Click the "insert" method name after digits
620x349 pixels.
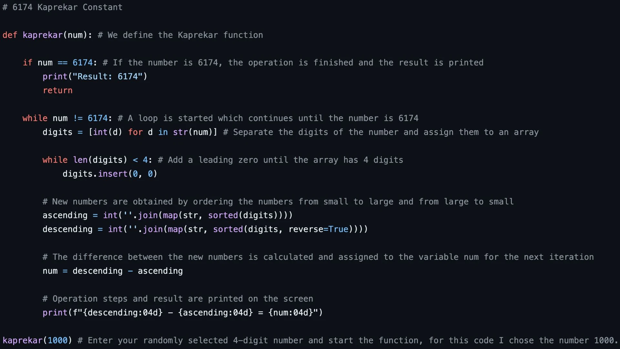coord(113,174)
